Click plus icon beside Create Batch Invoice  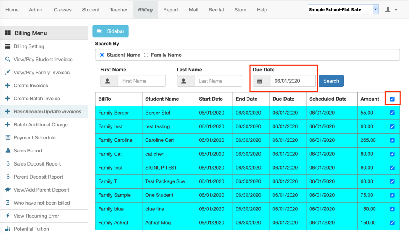(x=7, y=98)
